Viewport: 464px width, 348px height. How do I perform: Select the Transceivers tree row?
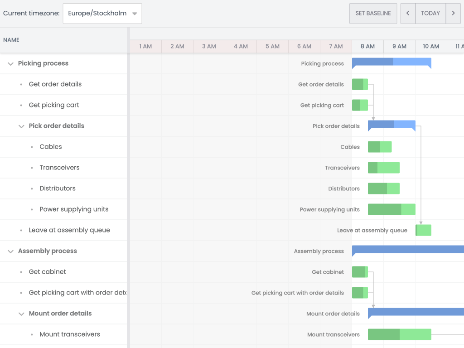tap(63, 168)
